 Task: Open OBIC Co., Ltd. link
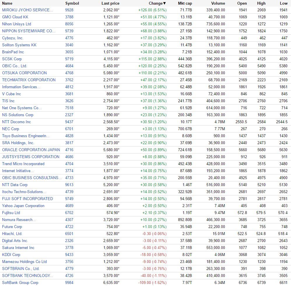(x=15, y=66)
